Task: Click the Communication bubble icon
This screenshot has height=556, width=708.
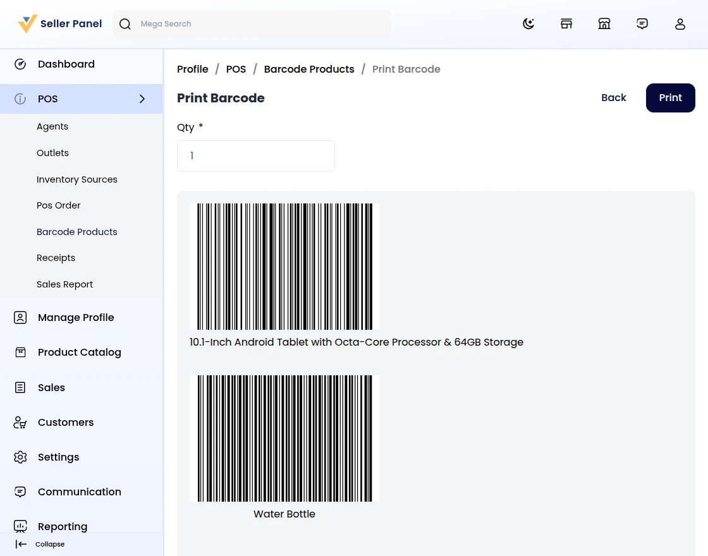Action: click(x=20, y=492)
